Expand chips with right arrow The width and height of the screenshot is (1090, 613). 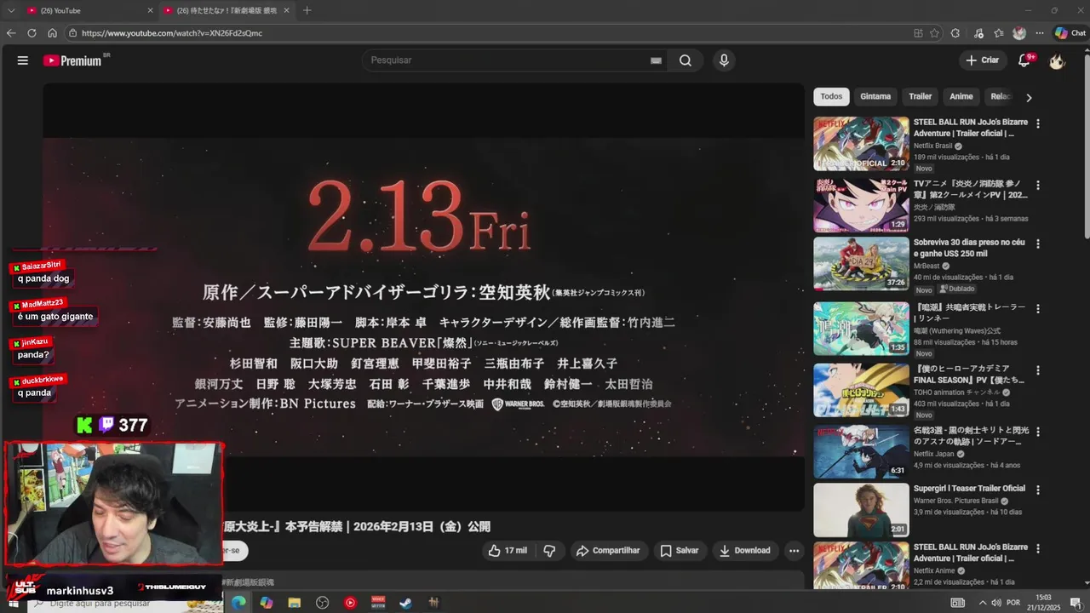point(1029,97)
